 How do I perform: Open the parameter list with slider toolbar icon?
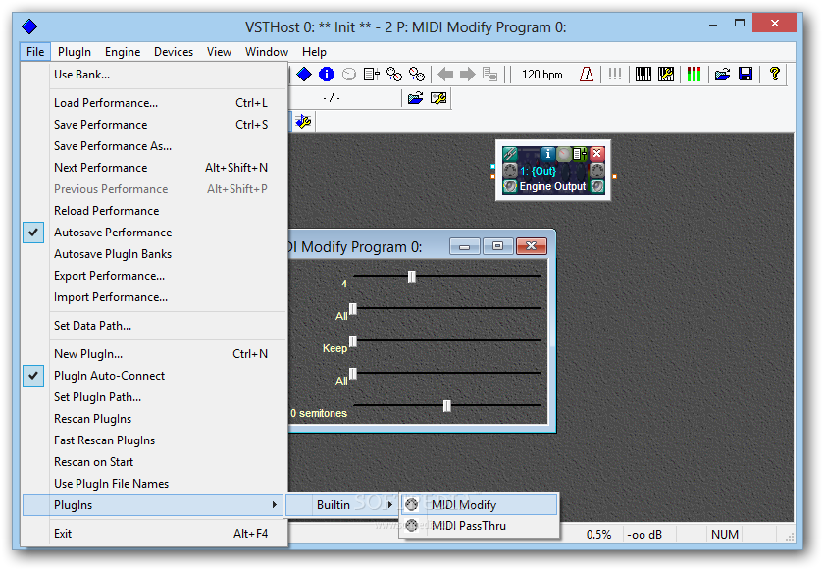pyautogui.click(x=372, y=75)
